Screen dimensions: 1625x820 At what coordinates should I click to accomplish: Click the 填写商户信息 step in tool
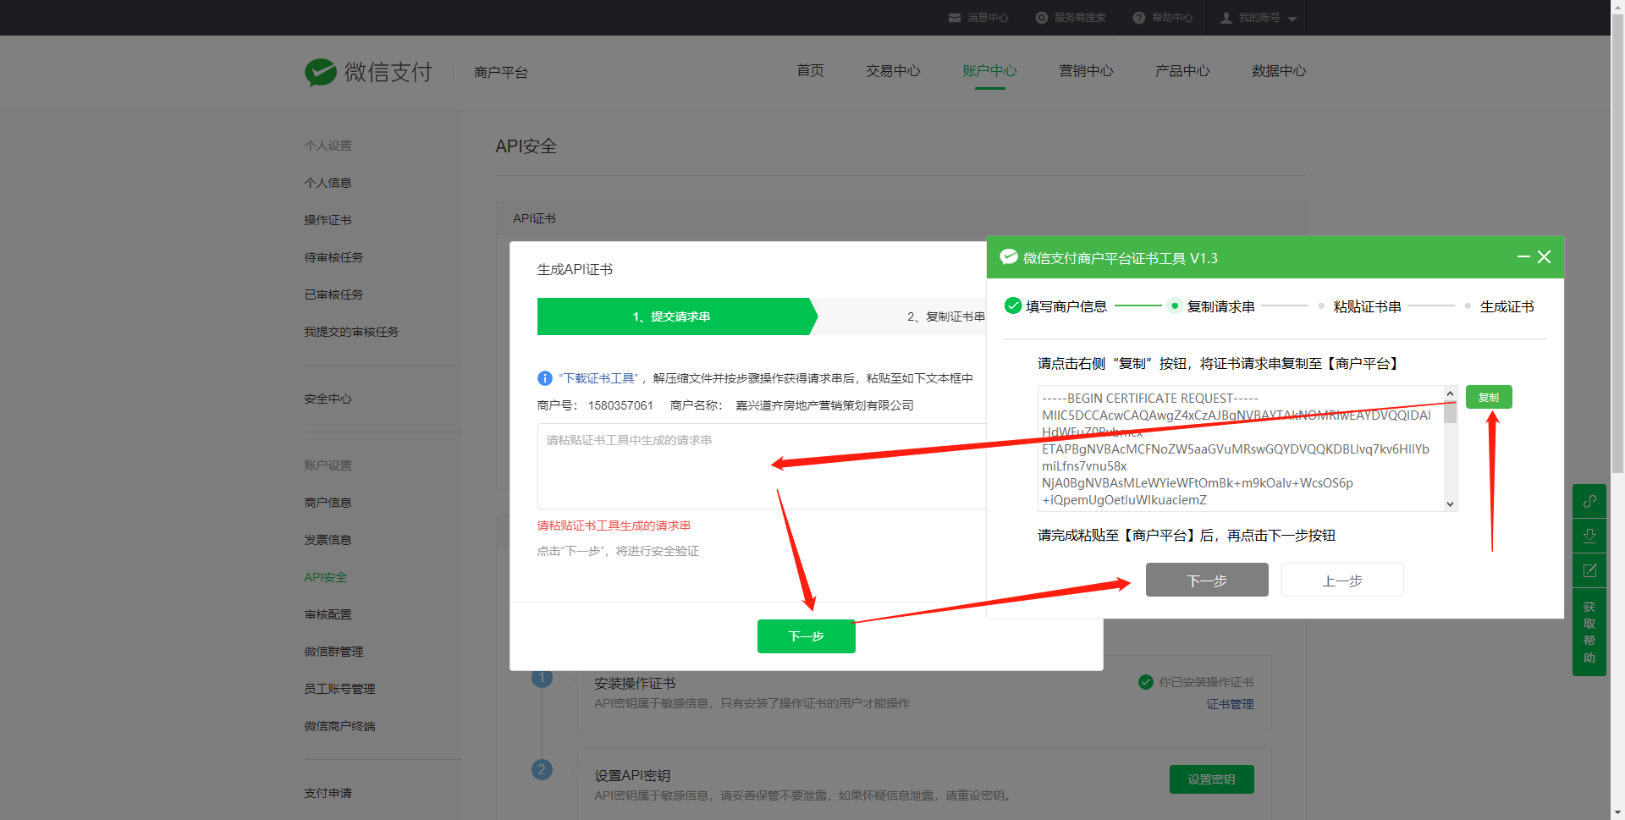coord(1056,306)
